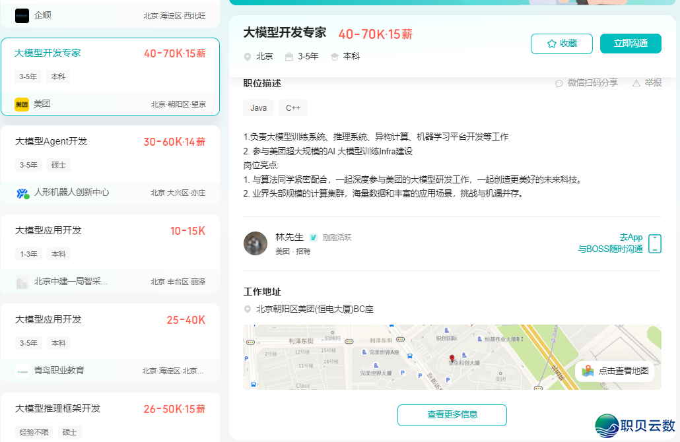680x442 pixels.
Task: Click the 美团 · 招聘 recruiter text
Action: tap(292, 251)
